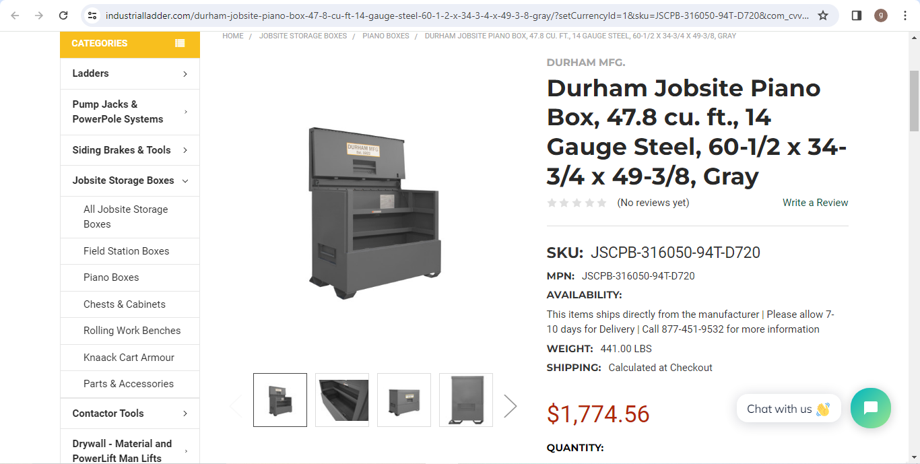Expand the Ladders category
920x464 pixels.
(x=130, y=73)
